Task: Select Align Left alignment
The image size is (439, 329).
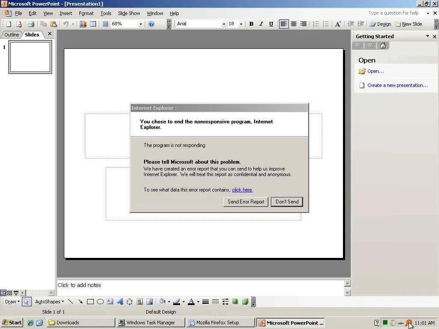Action: (284, 24)
